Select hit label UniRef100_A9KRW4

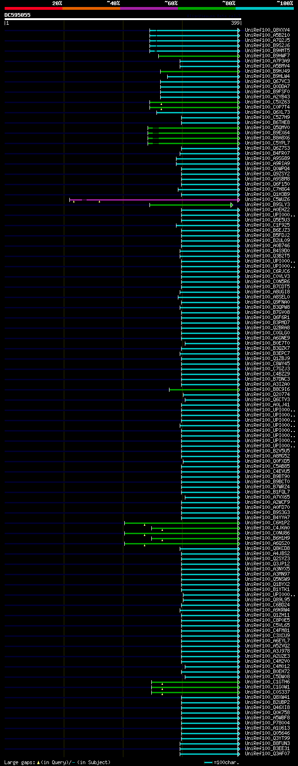267,610
